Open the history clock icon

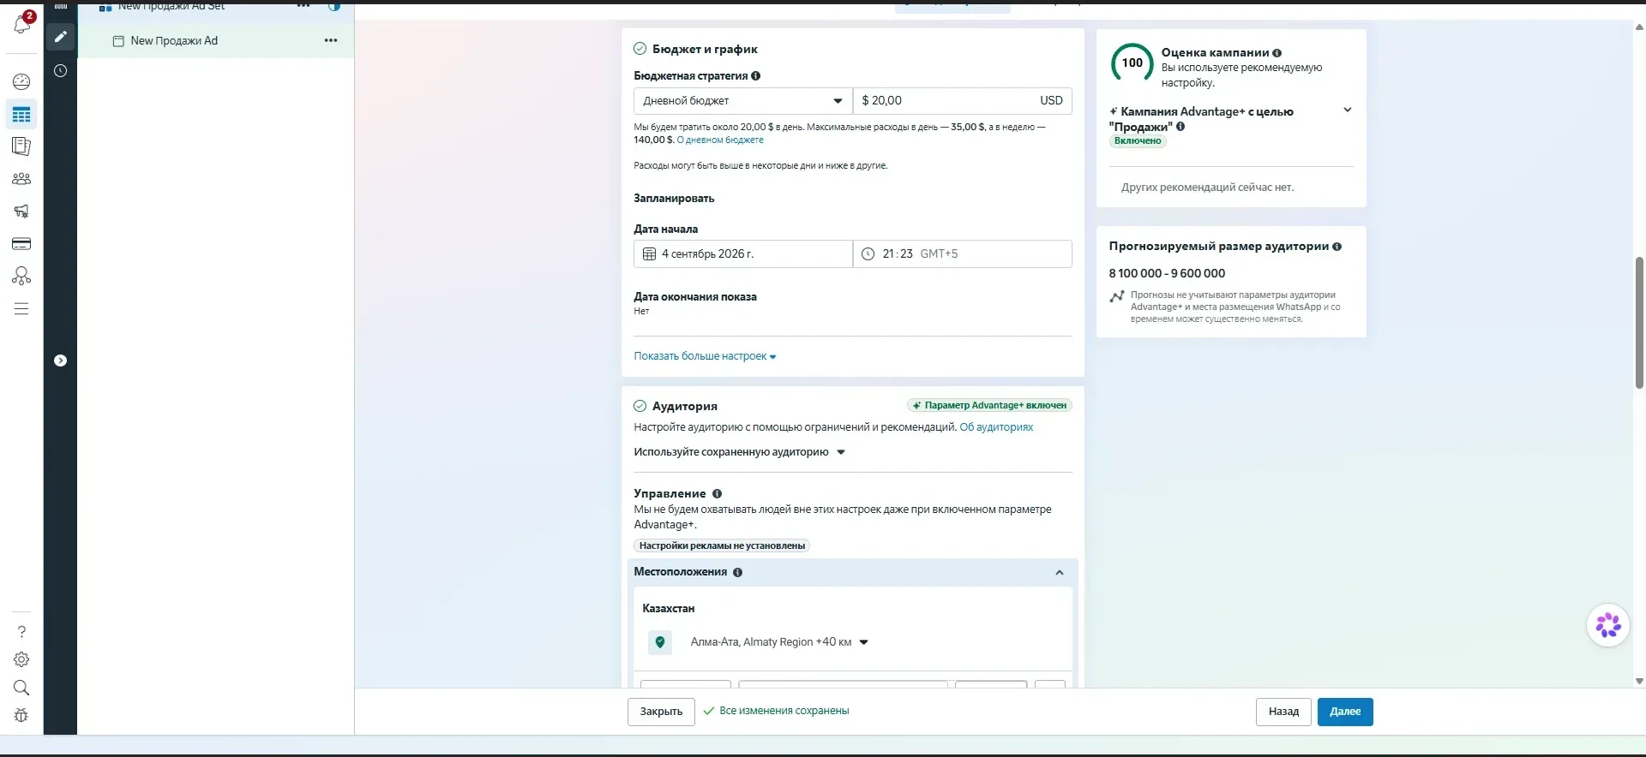pos(60,71)
